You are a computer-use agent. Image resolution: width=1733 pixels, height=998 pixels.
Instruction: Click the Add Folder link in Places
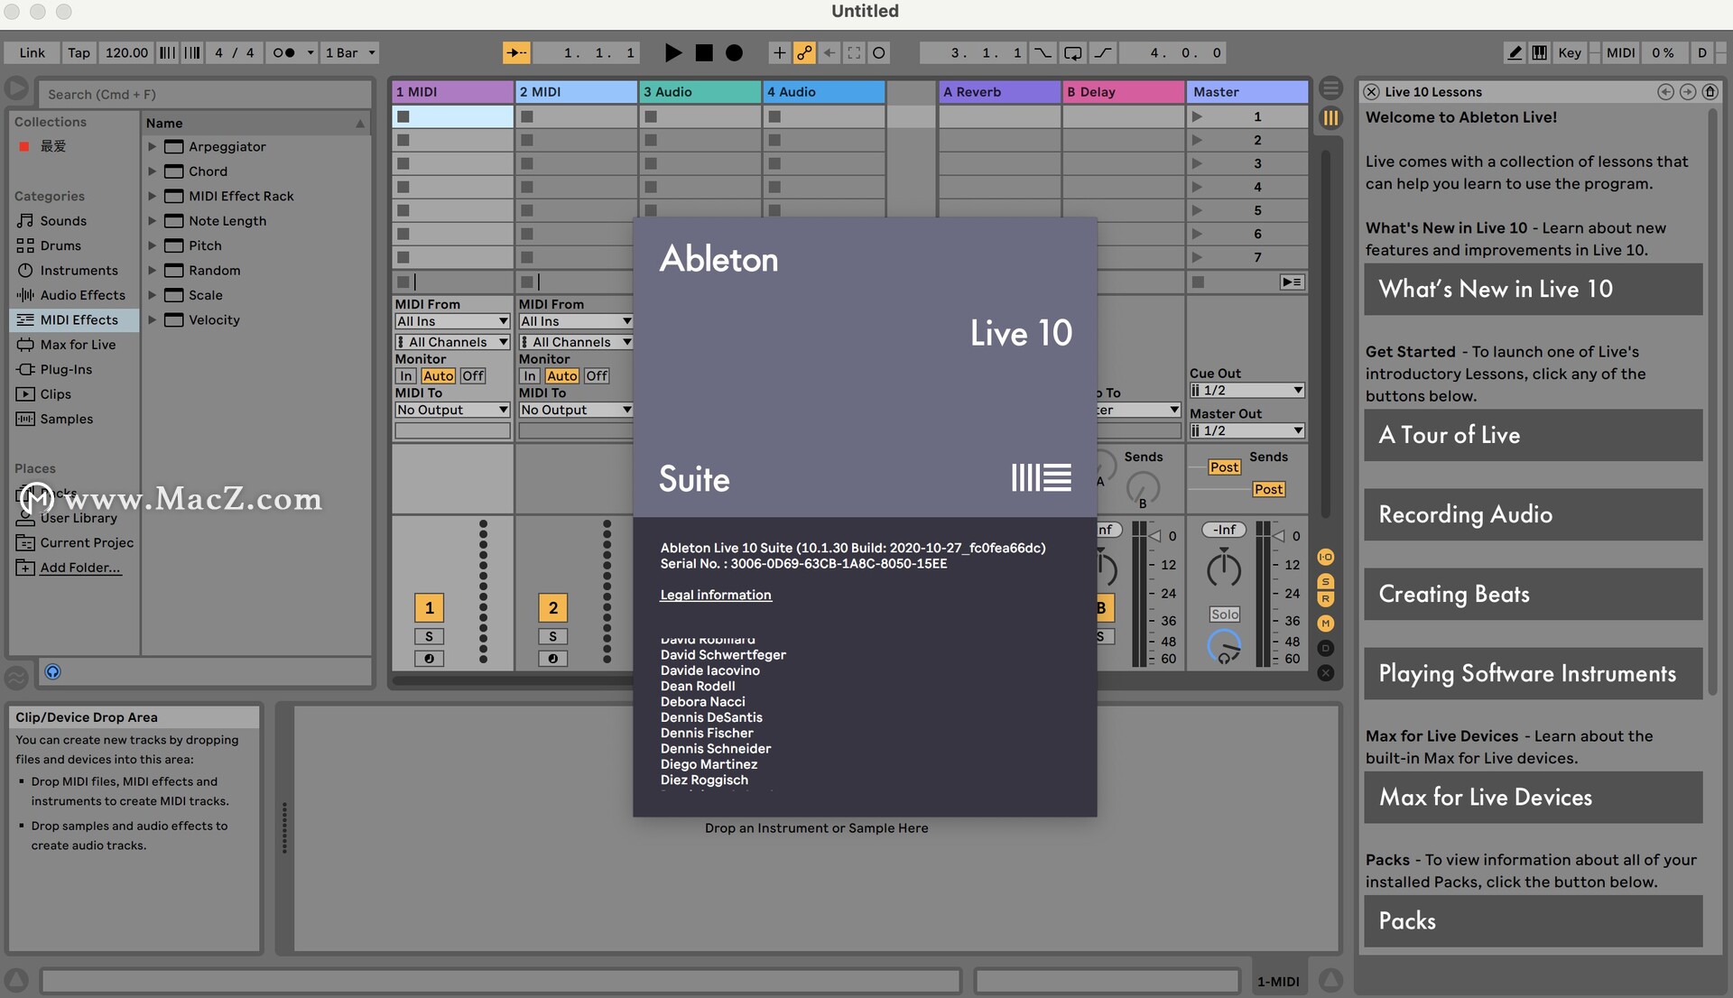click(80, 568)
